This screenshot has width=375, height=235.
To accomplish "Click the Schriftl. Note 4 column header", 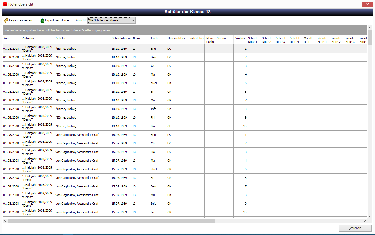I will [296, 40].
